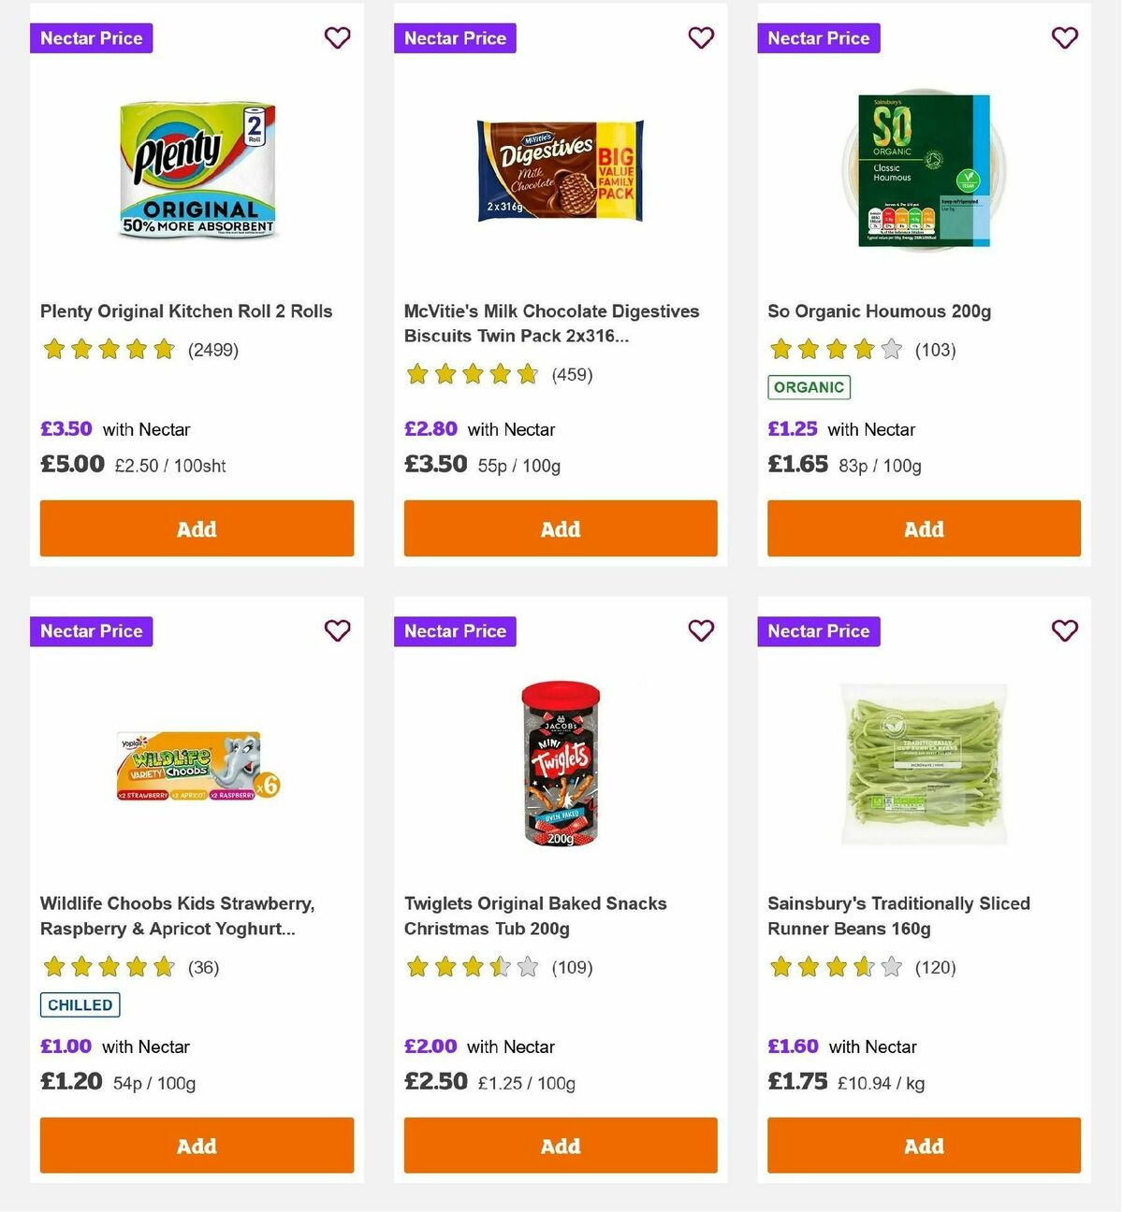Click the heart icon on Twiglets Christmas Tub
1123x1212 pixels.
(x=701, y=631)
